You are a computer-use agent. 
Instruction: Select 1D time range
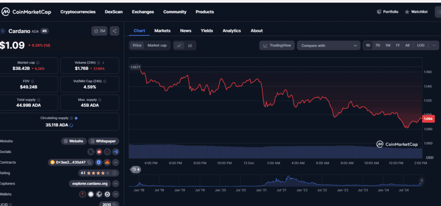[x=368, y=45]
